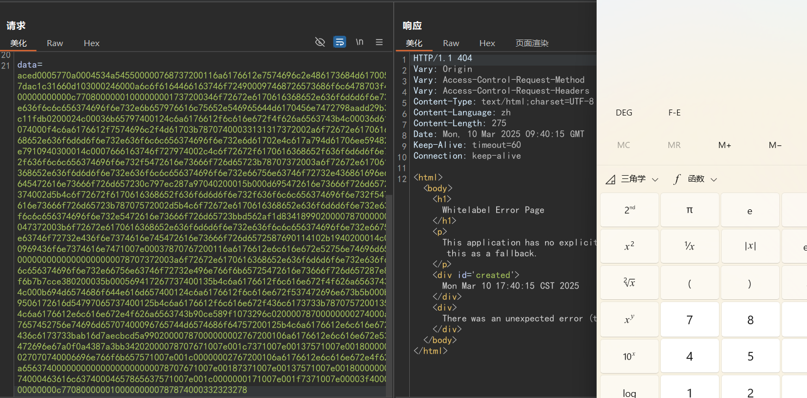
Task: Click the 'Vary: Access-Control-Request-Headers' header line
Action: 502,91
